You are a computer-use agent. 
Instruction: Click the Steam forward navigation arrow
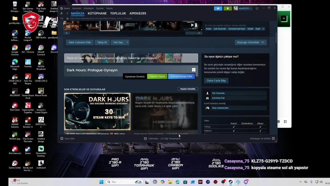[x=67, y=13]
